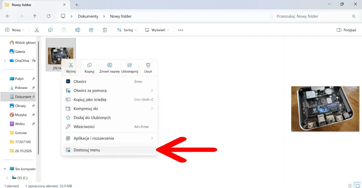Choose Zmień nazwę in the context menu
This screenshot has width=362, height=188.
[110, 68]
